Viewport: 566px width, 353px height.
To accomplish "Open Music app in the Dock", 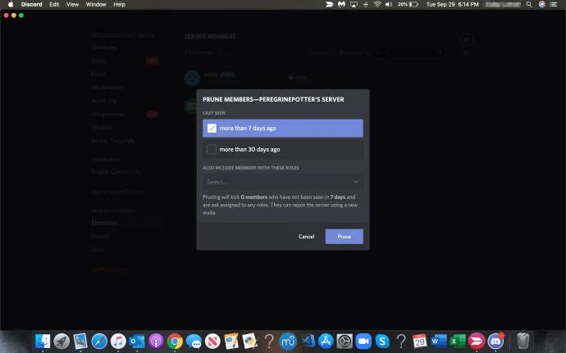I will [x=118, y=341].
